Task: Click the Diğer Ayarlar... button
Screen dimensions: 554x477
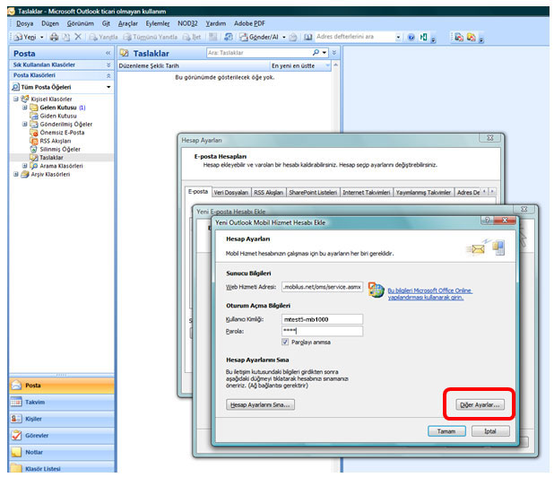Action: (x=480, y=405)
